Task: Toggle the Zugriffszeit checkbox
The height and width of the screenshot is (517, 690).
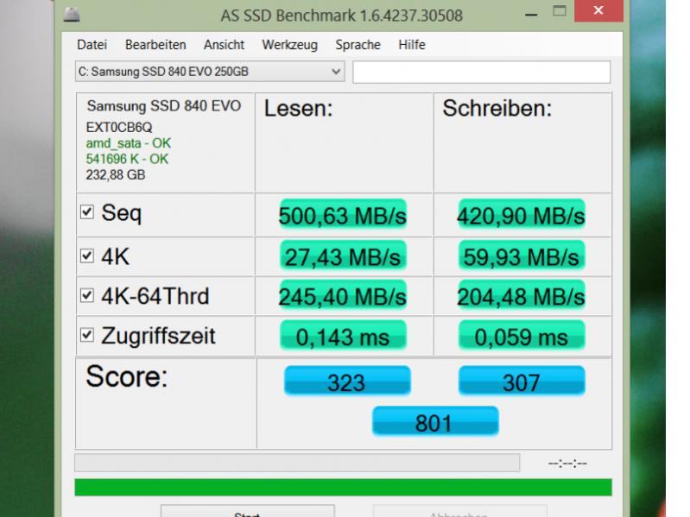Action: click(x=87, y=335)
